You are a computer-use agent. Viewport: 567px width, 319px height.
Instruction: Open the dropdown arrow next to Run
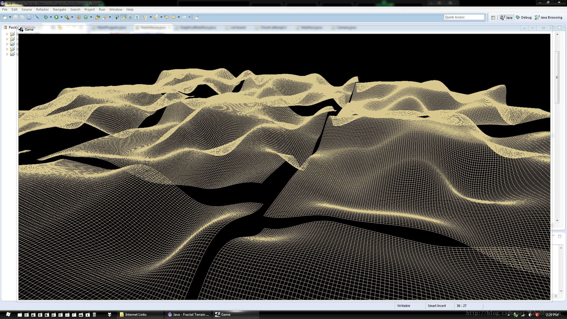[x=61, y=17]
